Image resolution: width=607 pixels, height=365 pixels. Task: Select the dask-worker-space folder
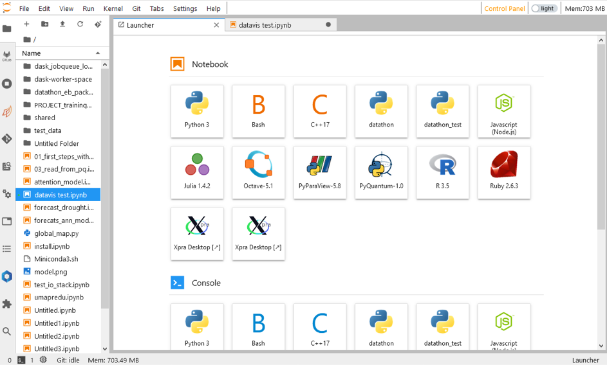point(58,79)
